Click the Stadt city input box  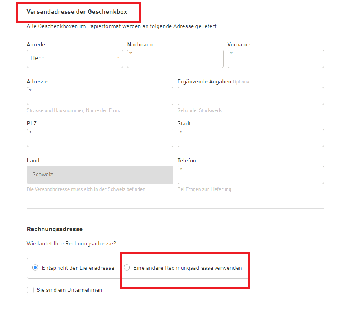click(x=250, y=138)
